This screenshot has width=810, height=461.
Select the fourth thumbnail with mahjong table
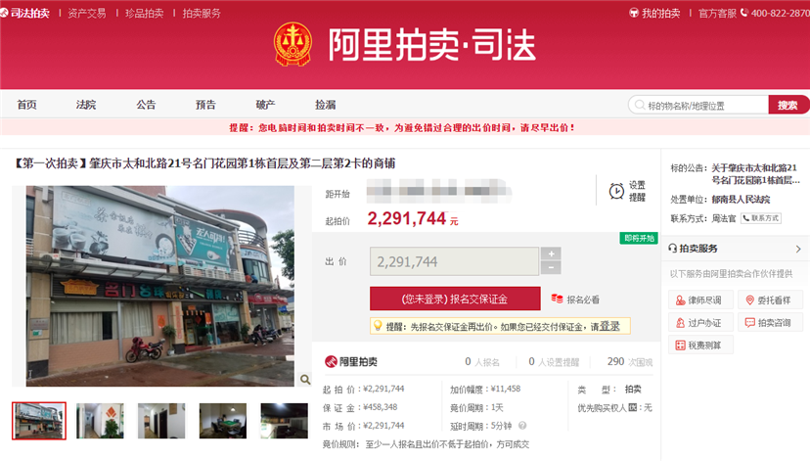tap(223, 421)
